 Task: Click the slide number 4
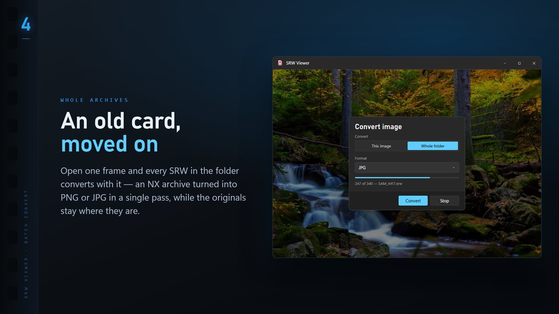click(26, 24)
